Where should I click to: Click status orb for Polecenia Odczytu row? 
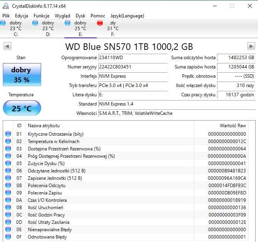coord(8,185)
